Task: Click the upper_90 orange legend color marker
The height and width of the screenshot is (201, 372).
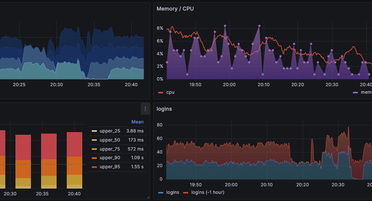Action: pyautogui.click(x=94, y=158)
